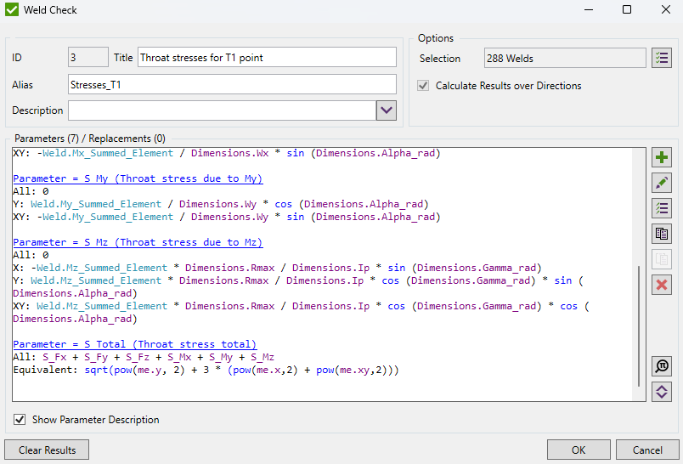The height and width of the screenshot is (464, 683).
Task: Toggle Calculate Results over Directions checkbox
Action: point(423,86)
